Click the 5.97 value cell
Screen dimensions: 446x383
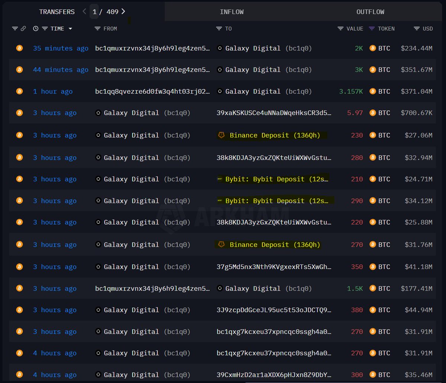pos(355,113)
